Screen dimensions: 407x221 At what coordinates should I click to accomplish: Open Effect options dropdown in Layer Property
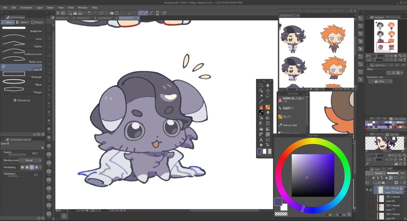pos(402,73)
